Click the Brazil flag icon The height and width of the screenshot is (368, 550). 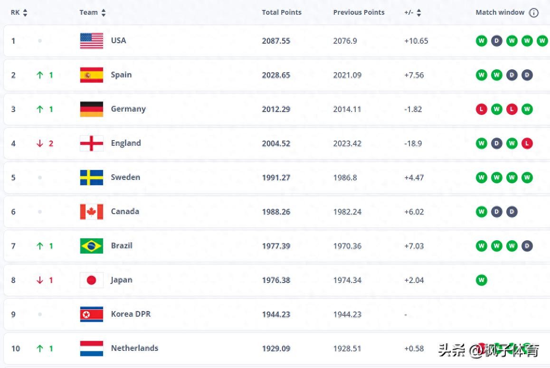coord(92,246)
